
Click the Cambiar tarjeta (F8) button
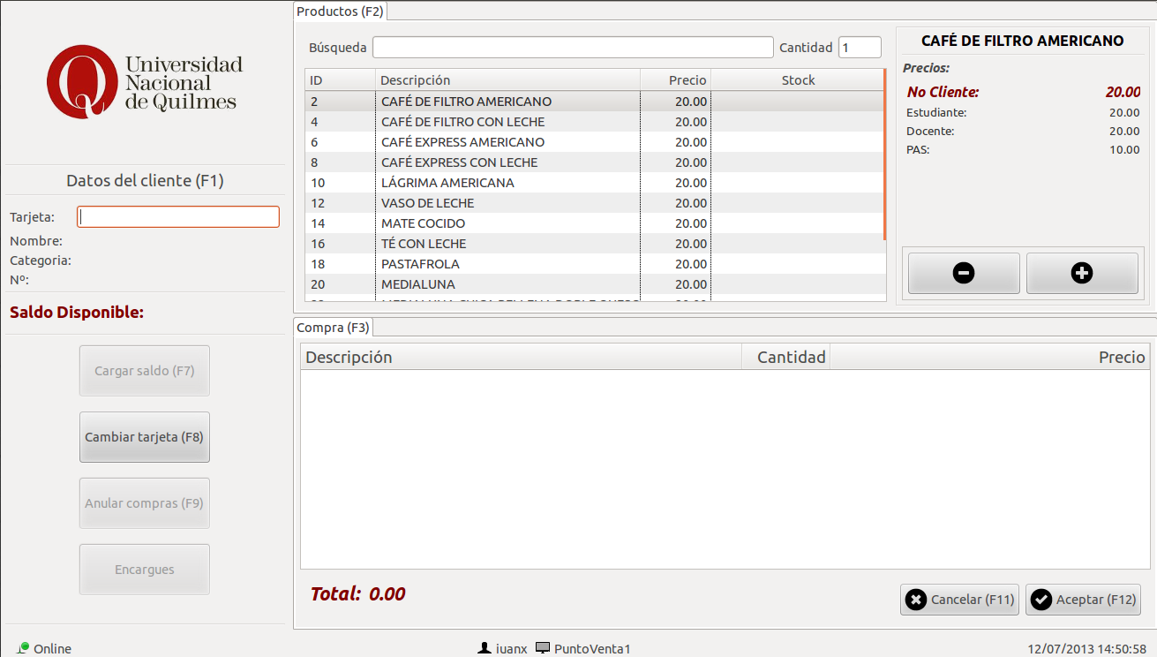145,437
